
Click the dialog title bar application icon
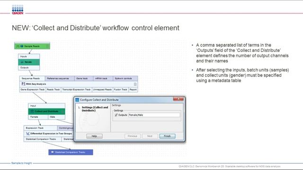[77, 100]
